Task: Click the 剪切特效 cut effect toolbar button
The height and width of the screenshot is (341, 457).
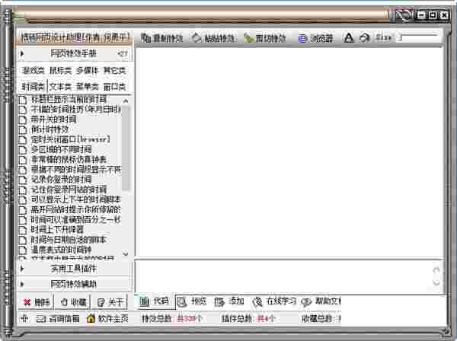Action: (265, 38)
